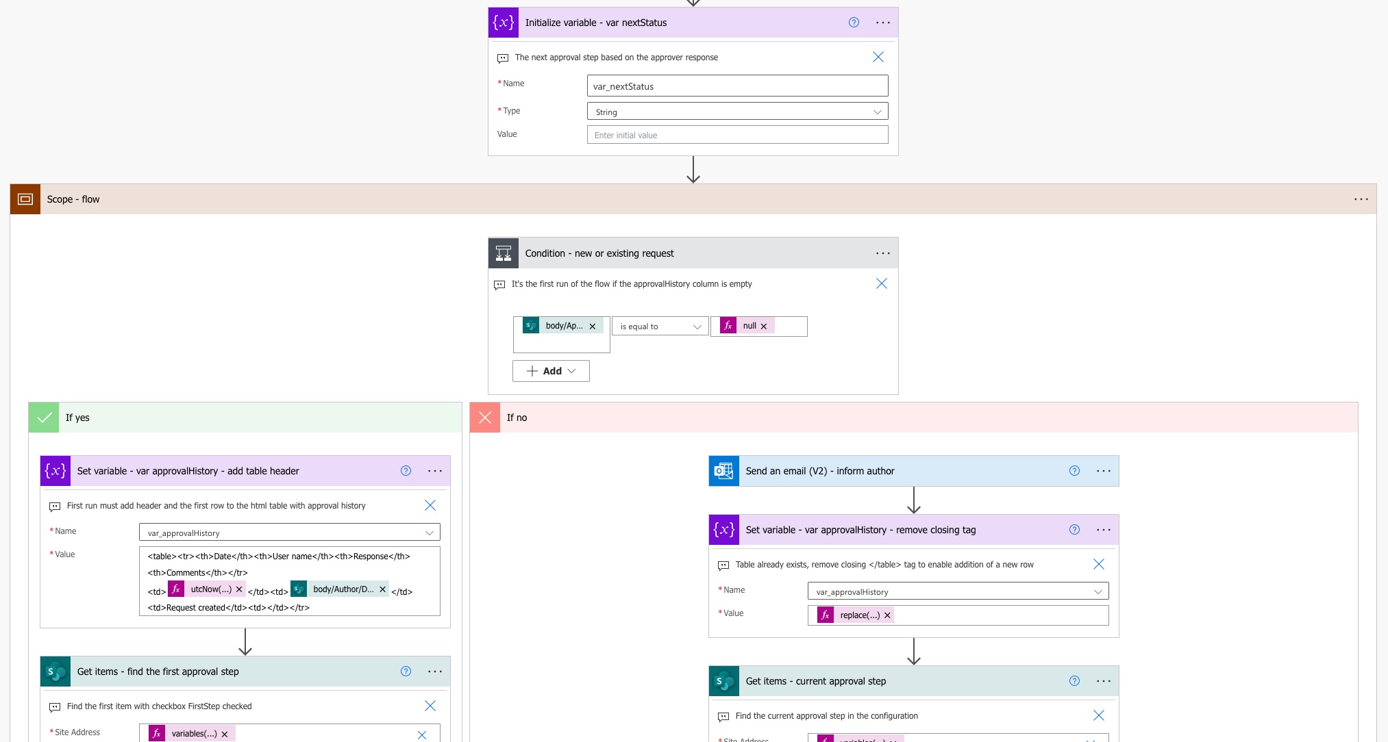The image size is (1388, 742).
Task: Click the help icon on Set variable - add table header
Action: click(406, 471)
